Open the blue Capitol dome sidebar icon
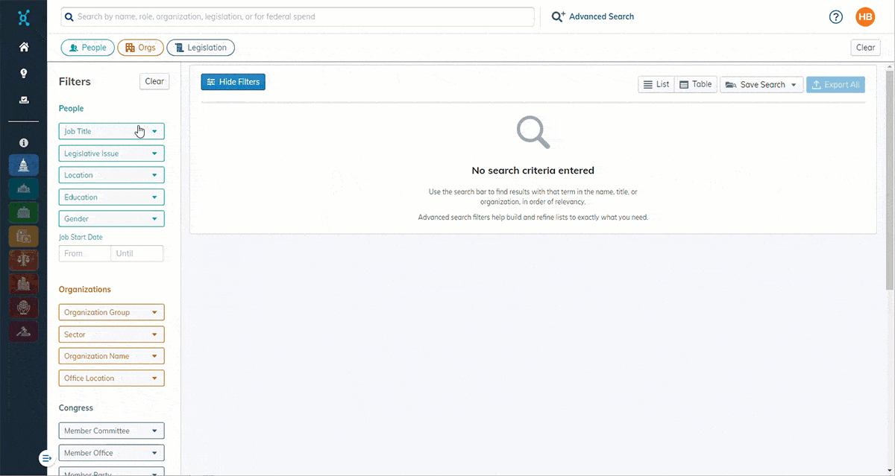 click(24, 165)
